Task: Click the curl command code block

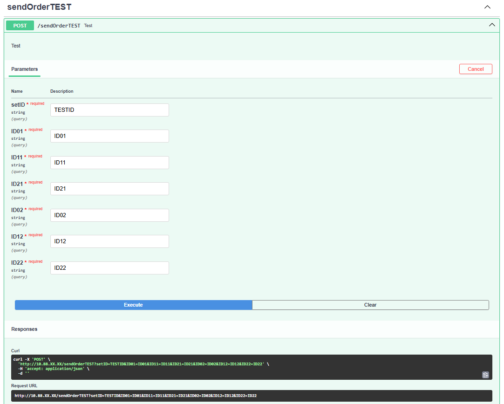Action: [252, 367]
